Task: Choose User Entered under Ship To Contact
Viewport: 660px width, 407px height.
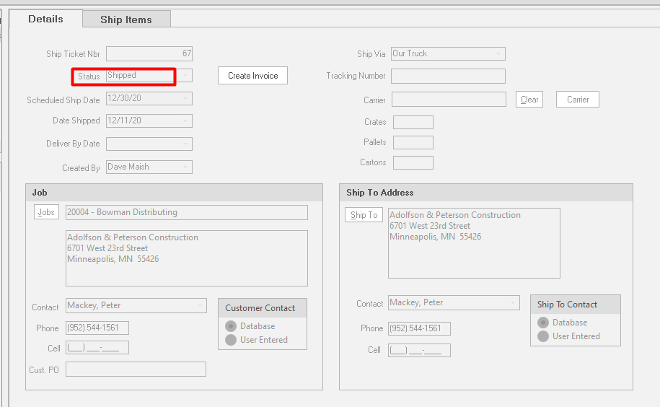Action: click(x=543, y=336)
